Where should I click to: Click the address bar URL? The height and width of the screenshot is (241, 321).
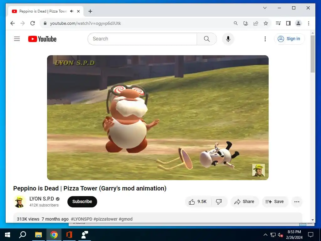(86, 23)
